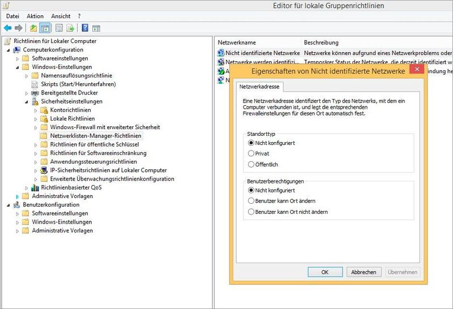
Task: Open the ? help menu
Action: [79, 16]
